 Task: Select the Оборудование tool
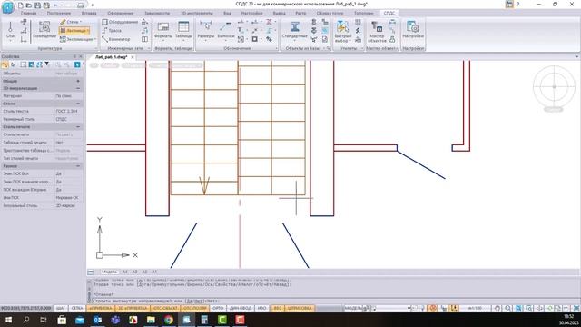tap(120, 22)
